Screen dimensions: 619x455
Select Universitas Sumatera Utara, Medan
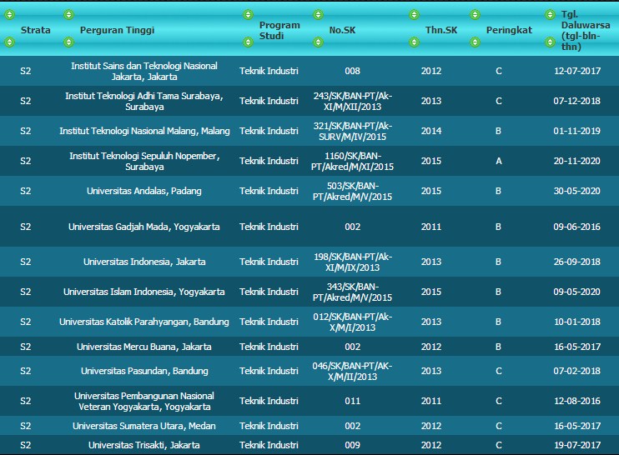pyautogui.click(x=144, y=426)
